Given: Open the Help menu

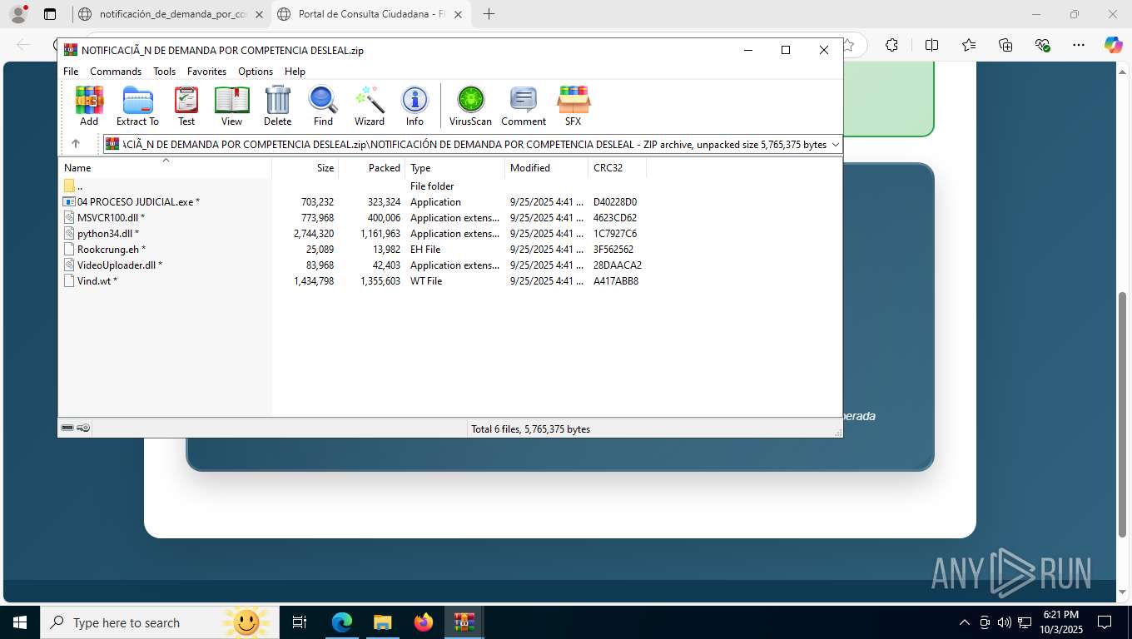Looking at the screenshot, I should point(295,72).
